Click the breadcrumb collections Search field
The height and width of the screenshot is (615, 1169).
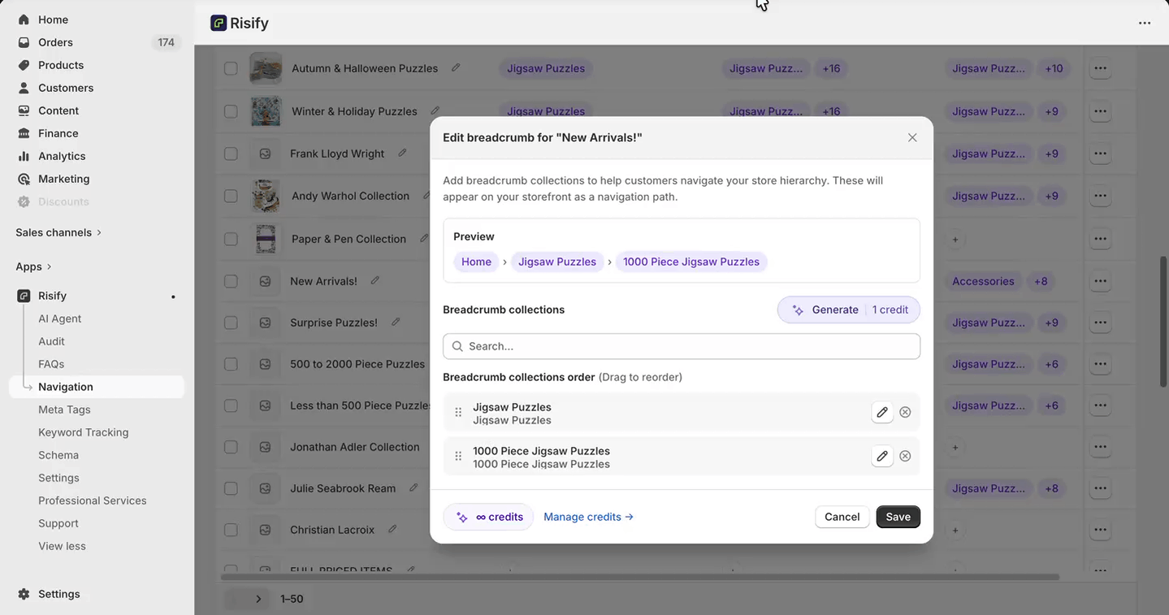coord(681,346)
